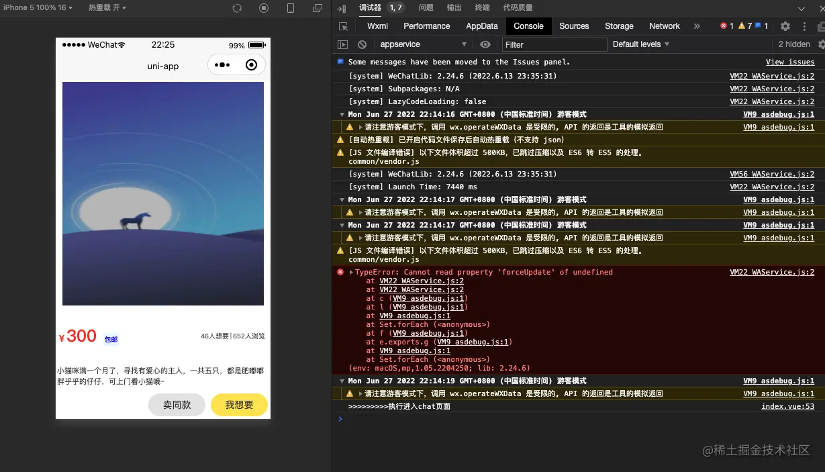Click the simulator refresh icon
Screen dimensions: 825x472
tap(236, 8)
